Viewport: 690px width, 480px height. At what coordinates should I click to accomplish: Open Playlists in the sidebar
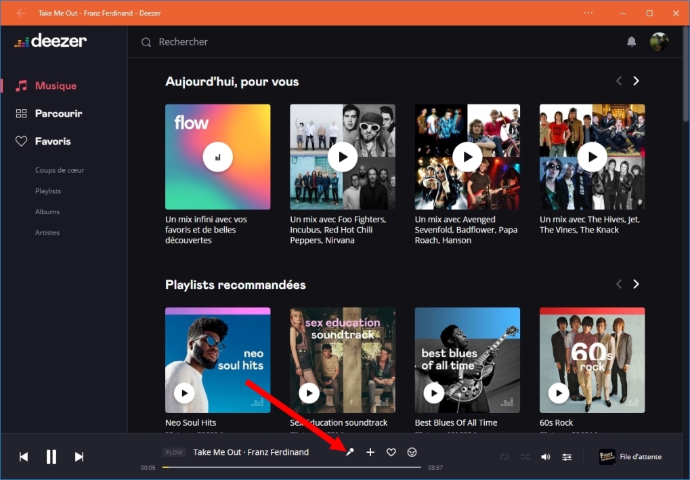click(48, 191)
